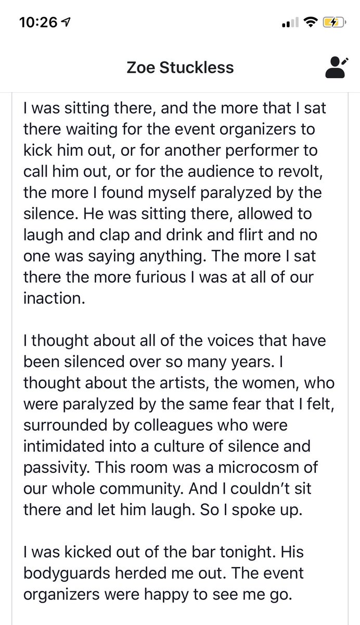Viewport: 360px width, 625px height.
Task: Tap the cellular signal bars icon
Action: coord(290,23)
